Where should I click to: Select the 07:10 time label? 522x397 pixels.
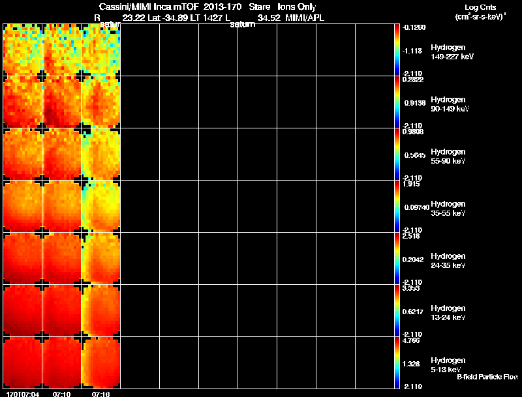point(62,394)
